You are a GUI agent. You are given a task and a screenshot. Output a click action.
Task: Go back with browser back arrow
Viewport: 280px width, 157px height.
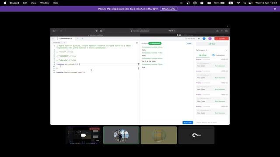click(x=61, y=31)
